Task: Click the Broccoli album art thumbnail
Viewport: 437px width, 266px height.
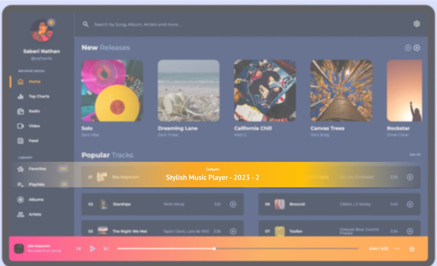Action: pyautogui.click(x=280, y=204)
